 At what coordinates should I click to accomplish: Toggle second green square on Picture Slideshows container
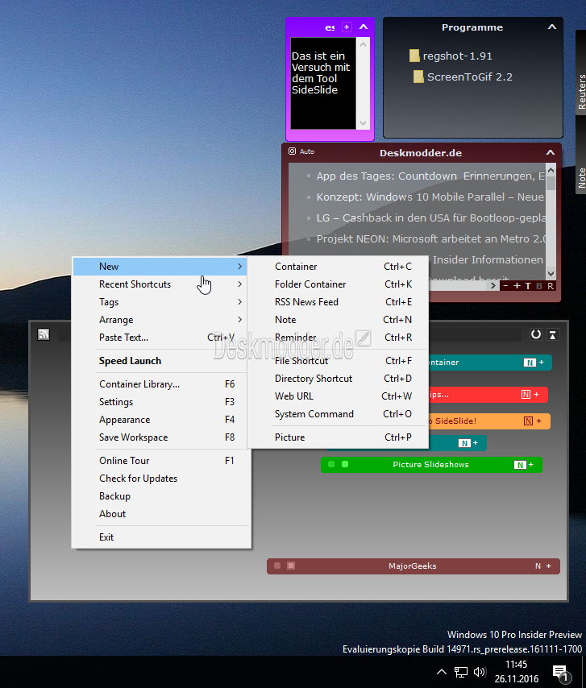345,464
